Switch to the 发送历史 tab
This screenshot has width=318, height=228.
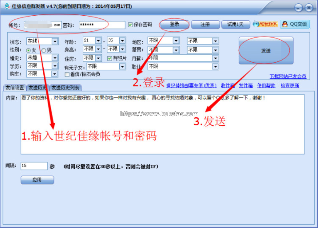38,87
